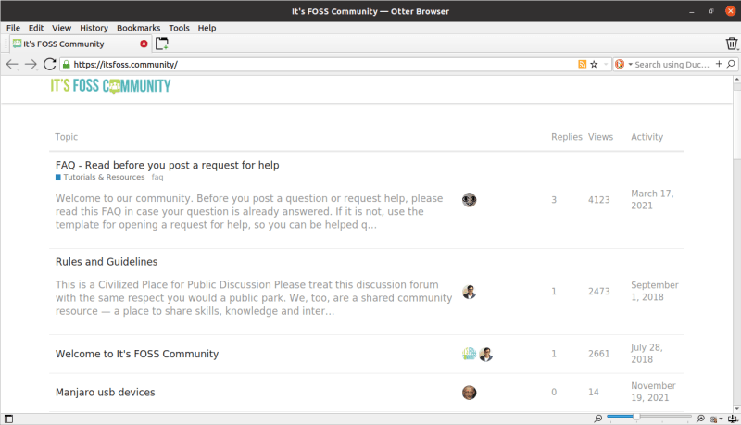741x425 pixels.
Task: Open the Tools menu
Action: point(179,28)
